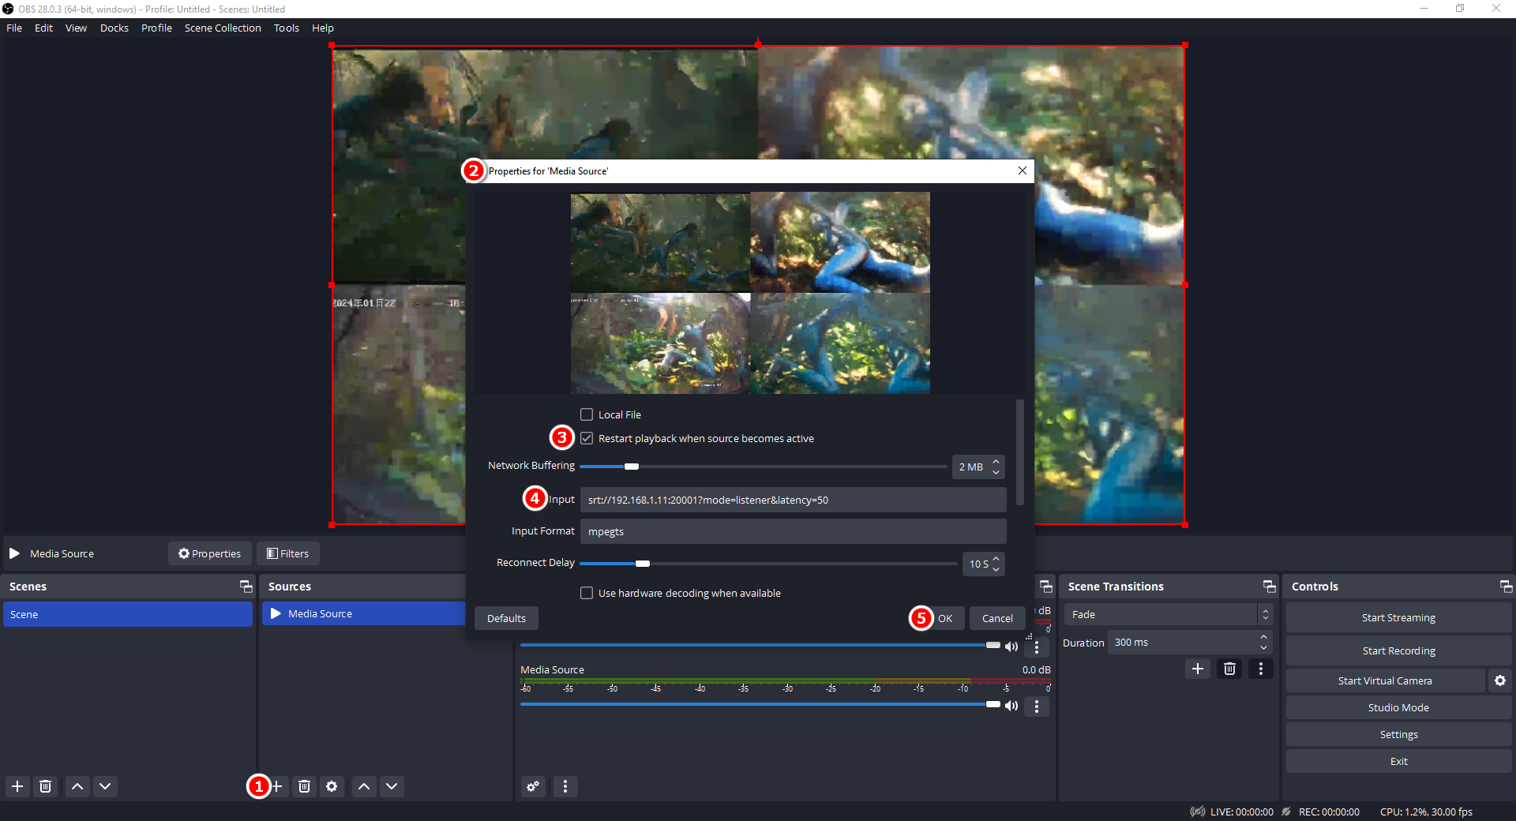Viewport: 1516px width, 821px height.
Task: Select Scene in the Scenes list
Action: pyautogui.click(x=128, y=614)
